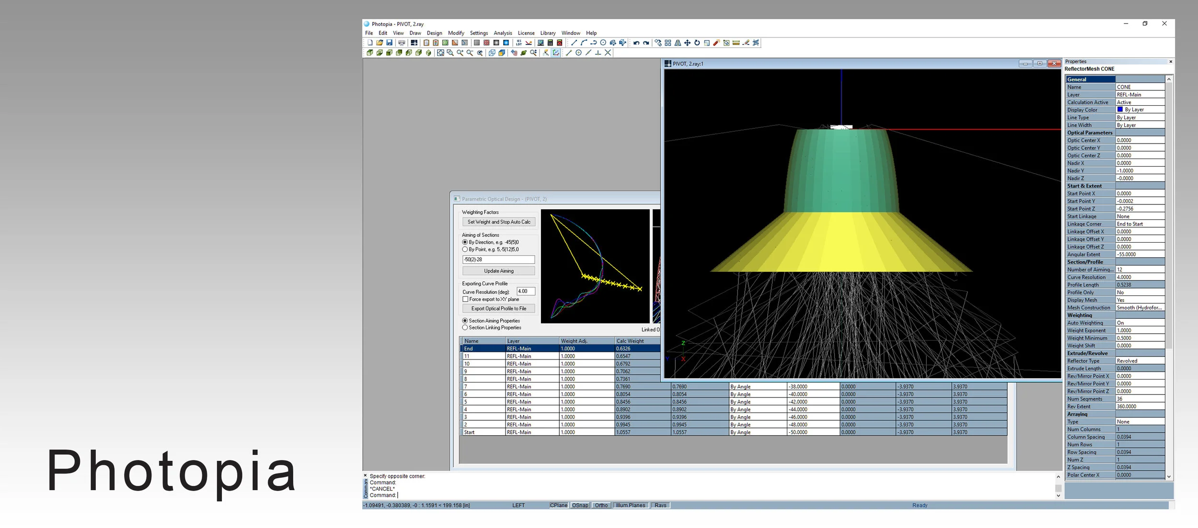Image resolution: width=1198 pixels, height=528 pixels.
Task: Click the Curve Resolution 4.00 field
Action: point(526,291)
